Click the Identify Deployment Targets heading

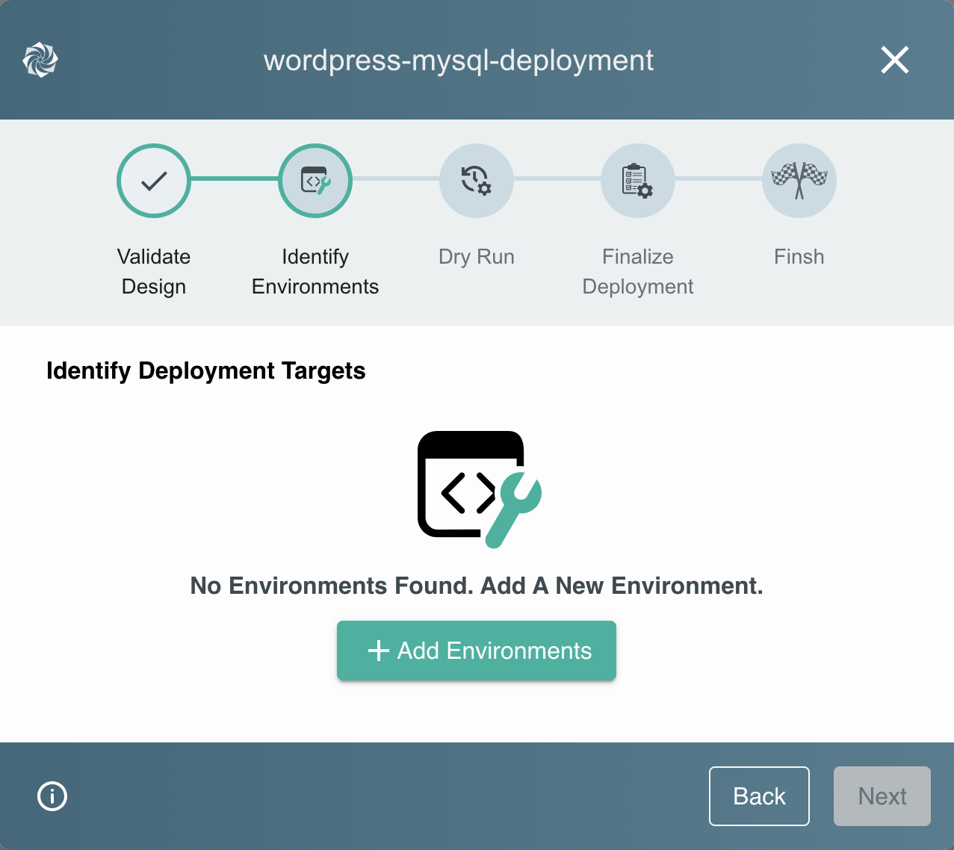pos(205,370)
